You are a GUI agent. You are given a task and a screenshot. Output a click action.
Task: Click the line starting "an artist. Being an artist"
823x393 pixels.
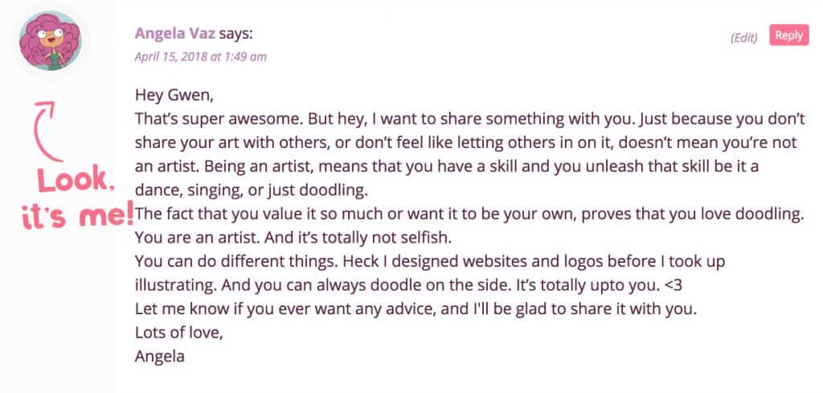447,167
